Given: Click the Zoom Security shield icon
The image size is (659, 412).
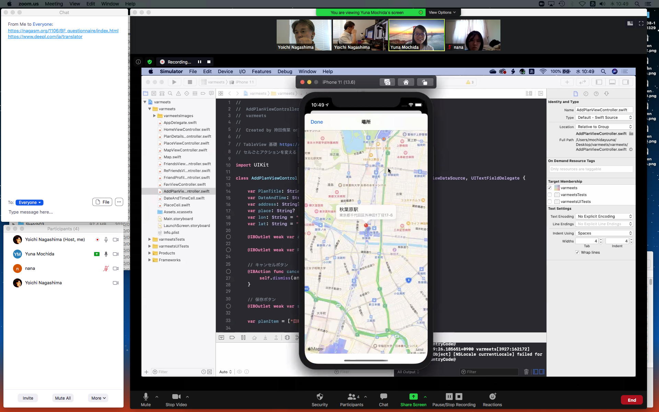Looking at the screenshot, I should [320, 397].
